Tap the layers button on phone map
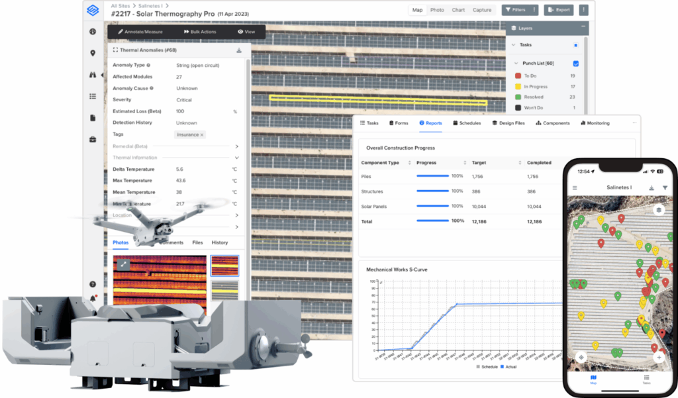Screen dimensions: 678x398 coord(659,210)
